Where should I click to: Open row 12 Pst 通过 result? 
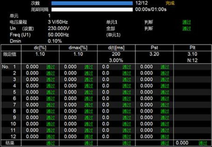tap(165, 137)
